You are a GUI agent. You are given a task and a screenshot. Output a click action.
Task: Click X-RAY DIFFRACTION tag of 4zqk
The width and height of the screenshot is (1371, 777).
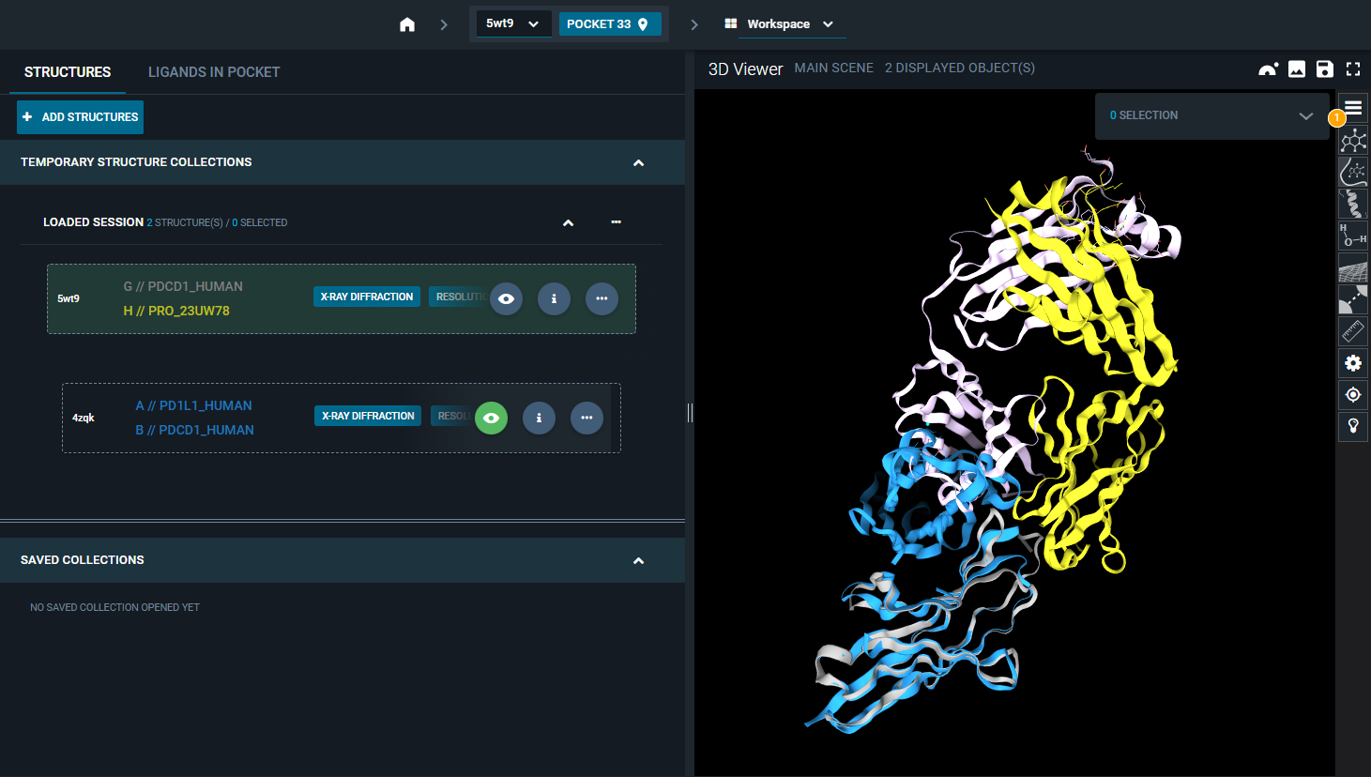(368, 416)
